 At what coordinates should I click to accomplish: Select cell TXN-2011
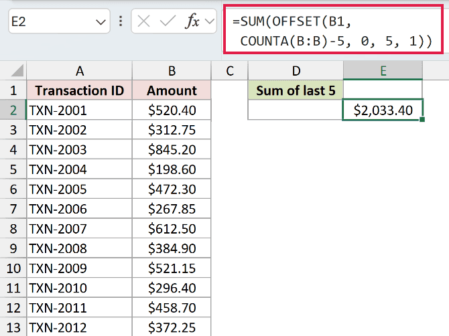[79, 307]
